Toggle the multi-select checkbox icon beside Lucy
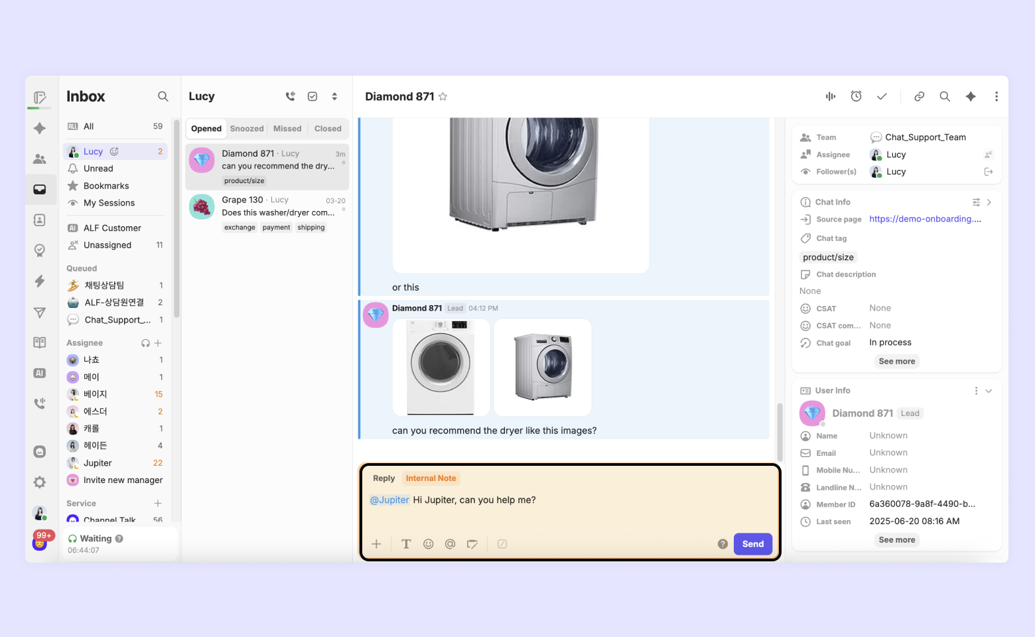Screen dimensions: 1035x637 pos(312,96)
